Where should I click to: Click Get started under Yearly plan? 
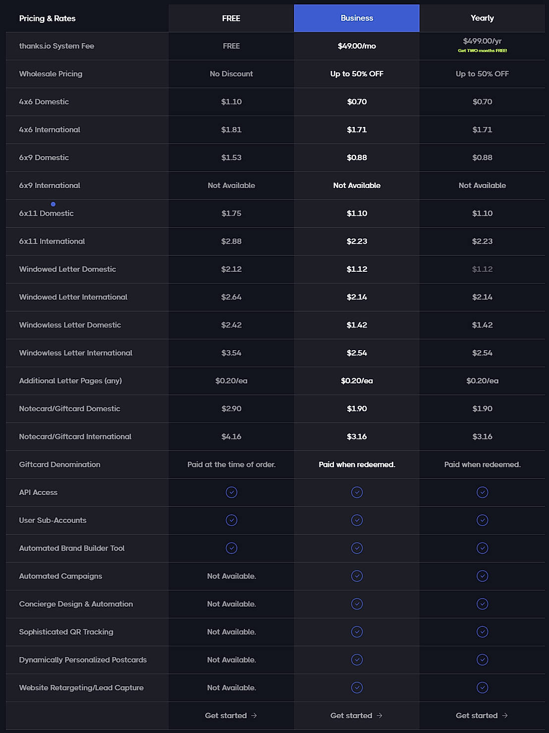point(482,716)
